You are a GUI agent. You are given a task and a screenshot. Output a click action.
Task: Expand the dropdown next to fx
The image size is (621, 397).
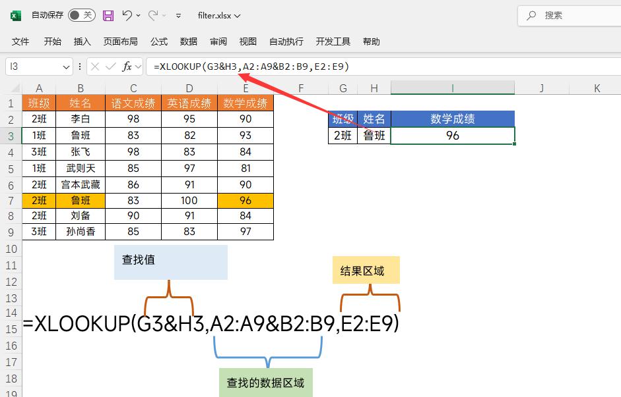tap(138, 66)
